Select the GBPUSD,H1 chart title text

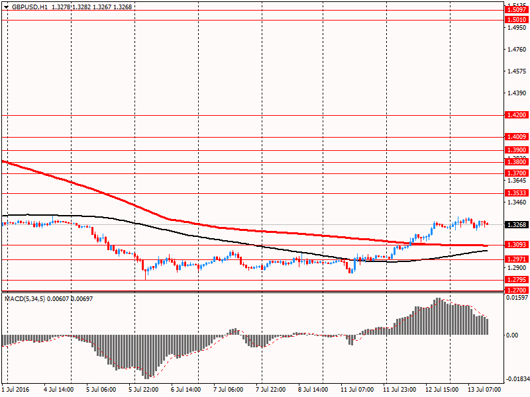click(x=29, y=7)
